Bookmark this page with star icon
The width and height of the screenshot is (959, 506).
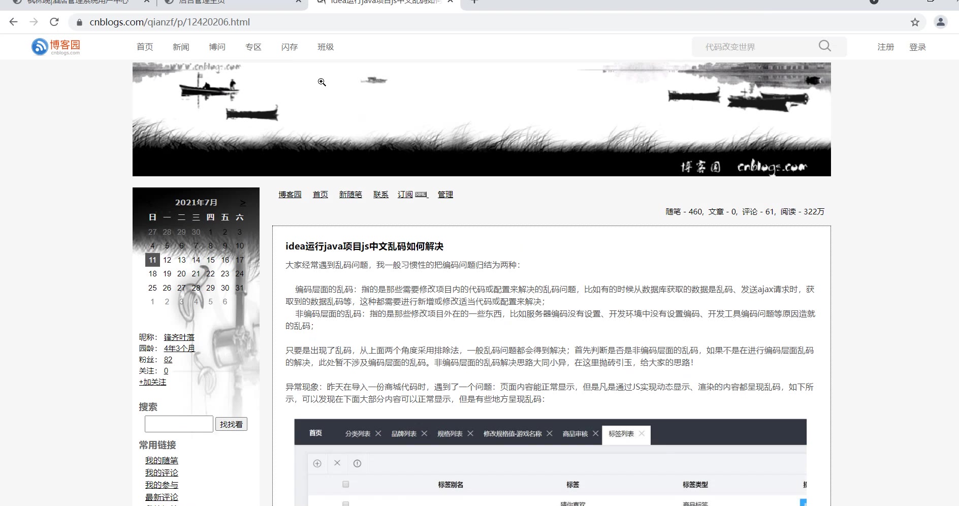click(x=915, y=22)
